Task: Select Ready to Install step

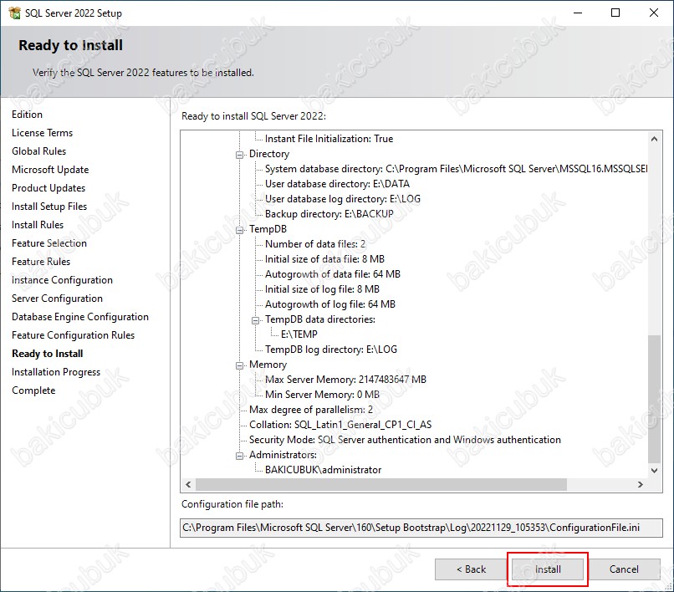Action: (x=48, y=354)
